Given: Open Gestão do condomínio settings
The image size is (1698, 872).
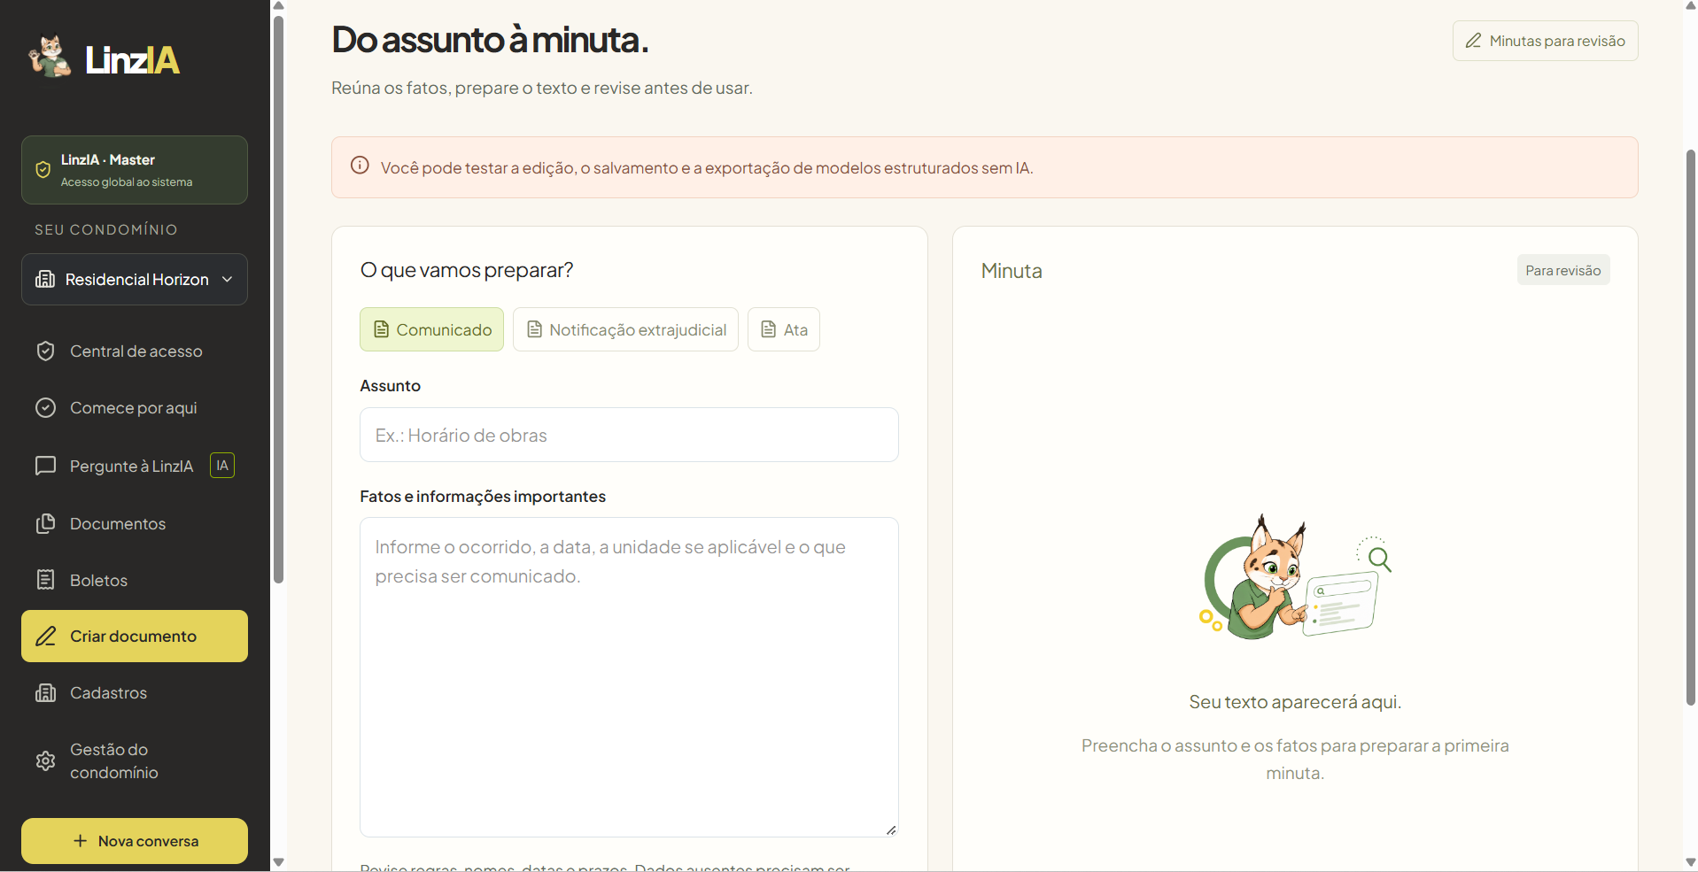Looking at the screenshot, I should pos(135,761).
